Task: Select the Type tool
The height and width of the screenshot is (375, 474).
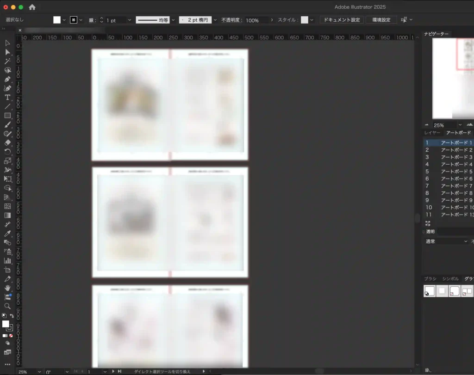Action: click(7, 98)
